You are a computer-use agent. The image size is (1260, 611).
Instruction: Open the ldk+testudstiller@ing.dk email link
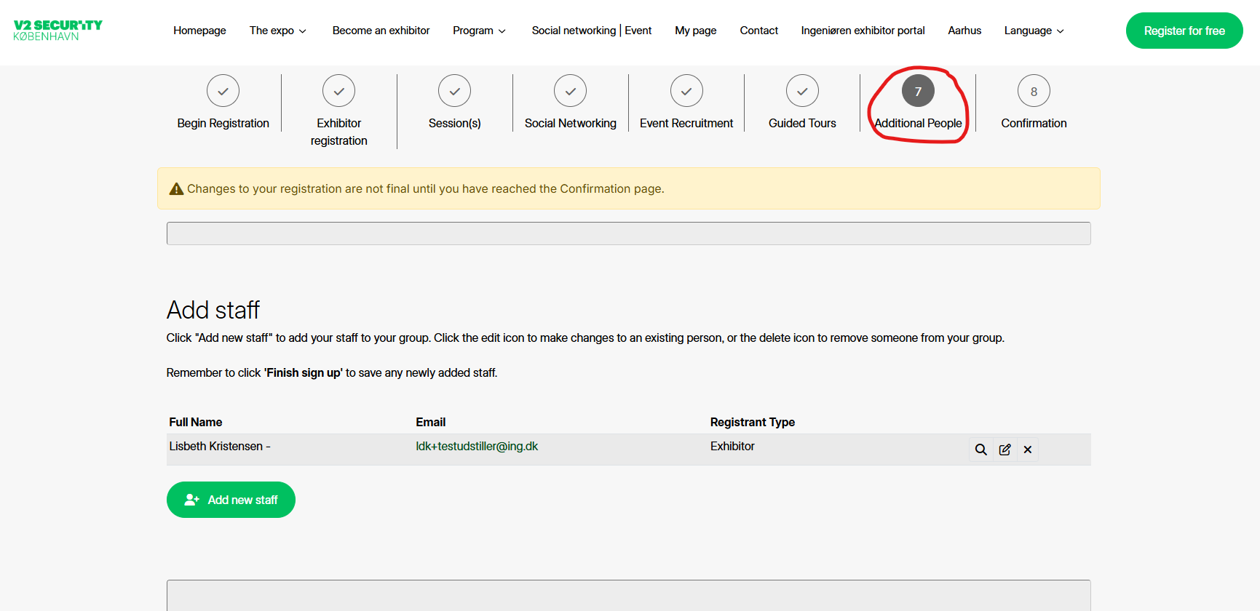click(477, 447)
